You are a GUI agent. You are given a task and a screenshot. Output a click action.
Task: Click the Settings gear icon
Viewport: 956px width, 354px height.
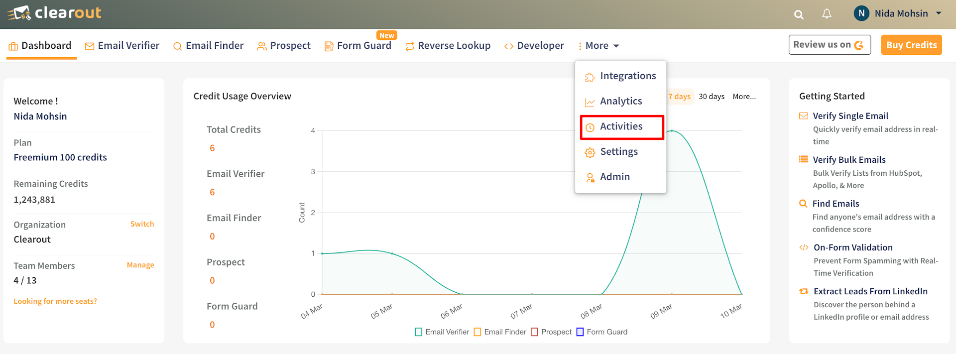point(590,153)
